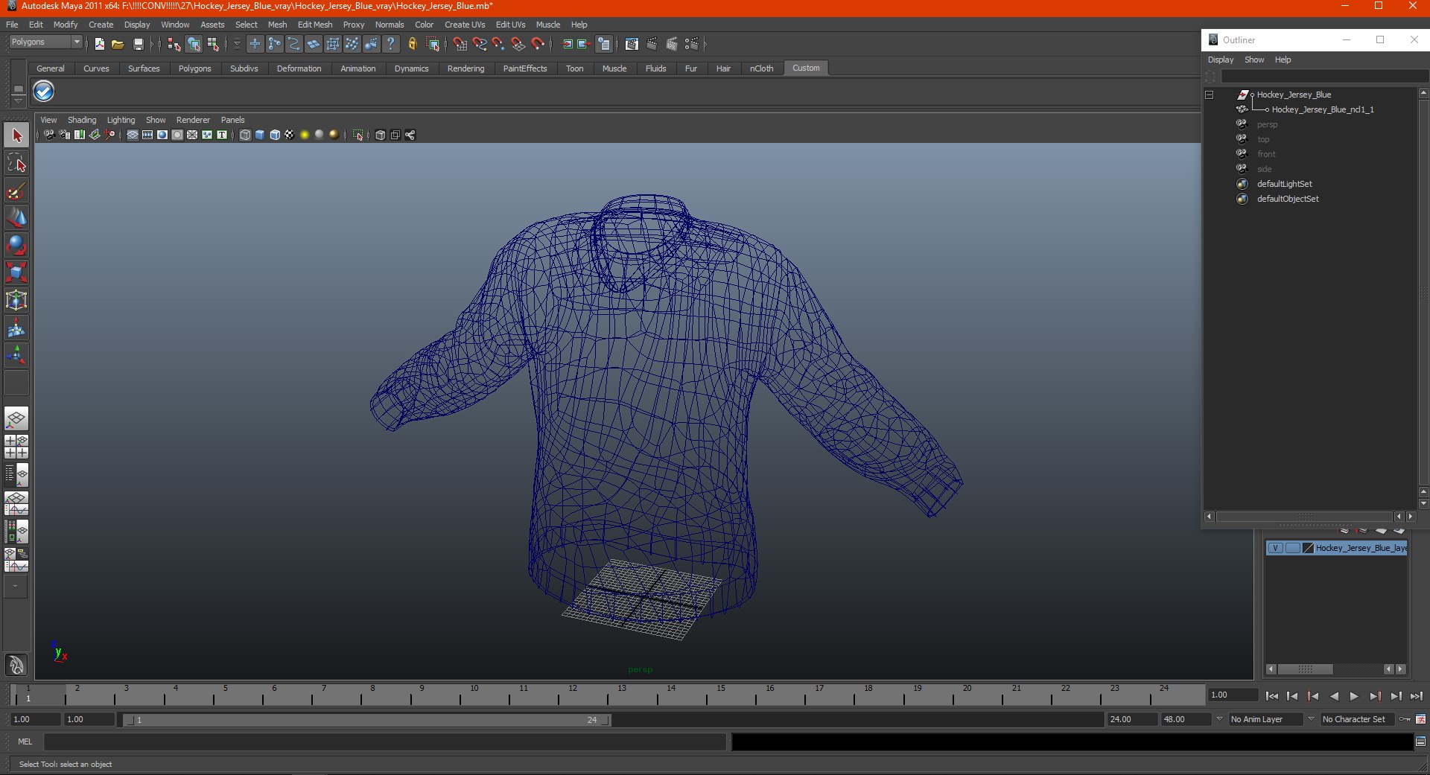Activate the Scale tool cube icon
Screen dimensions: 1430x775
click(x=16, y=272)
